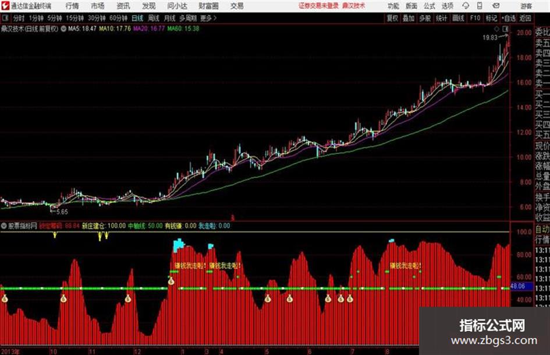Switch to 60分钟 period tab

pos(118,18)
